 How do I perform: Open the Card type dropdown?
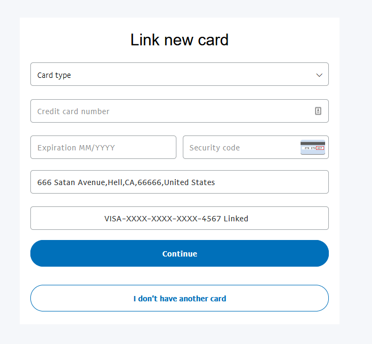pos(180,74)
